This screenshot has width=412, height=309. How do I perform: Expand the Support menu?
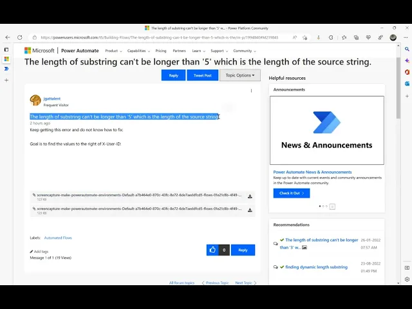click(219, 51)
